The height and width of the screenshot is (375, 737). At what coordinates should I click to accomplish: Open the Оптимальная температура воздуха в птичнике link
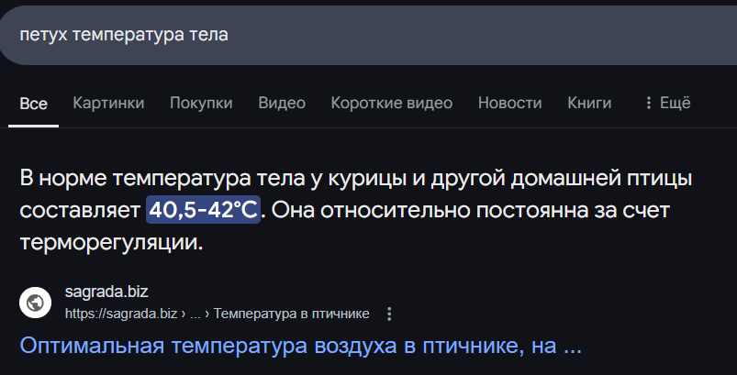pos(301,346)
